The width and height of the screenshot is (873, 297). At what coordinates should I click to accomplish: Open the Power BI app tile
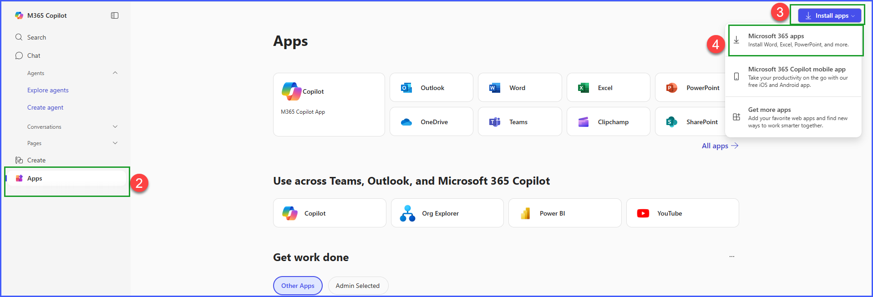coord(565,213)
